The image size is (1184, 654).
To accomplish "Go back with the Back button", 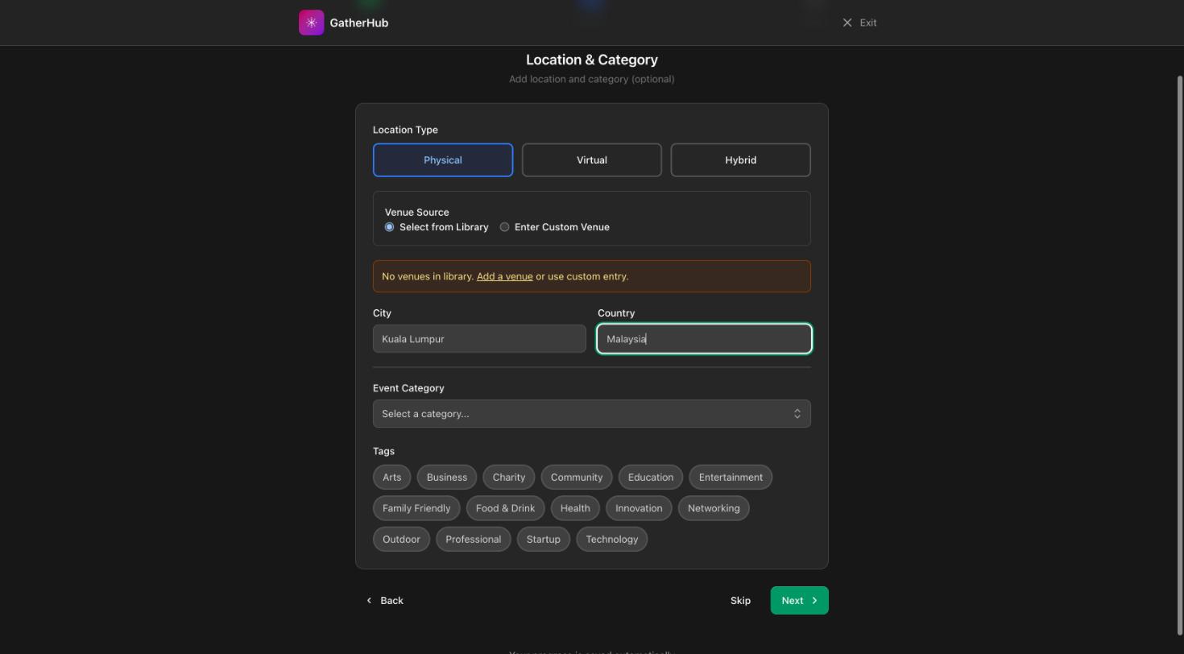I will click(x=384, y=601).
